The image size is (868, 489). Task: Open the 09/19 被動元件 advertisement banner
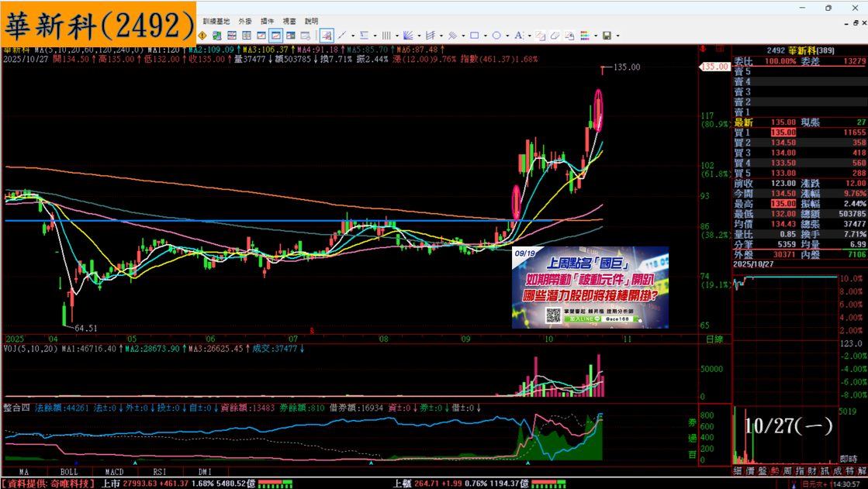point(590,288)
